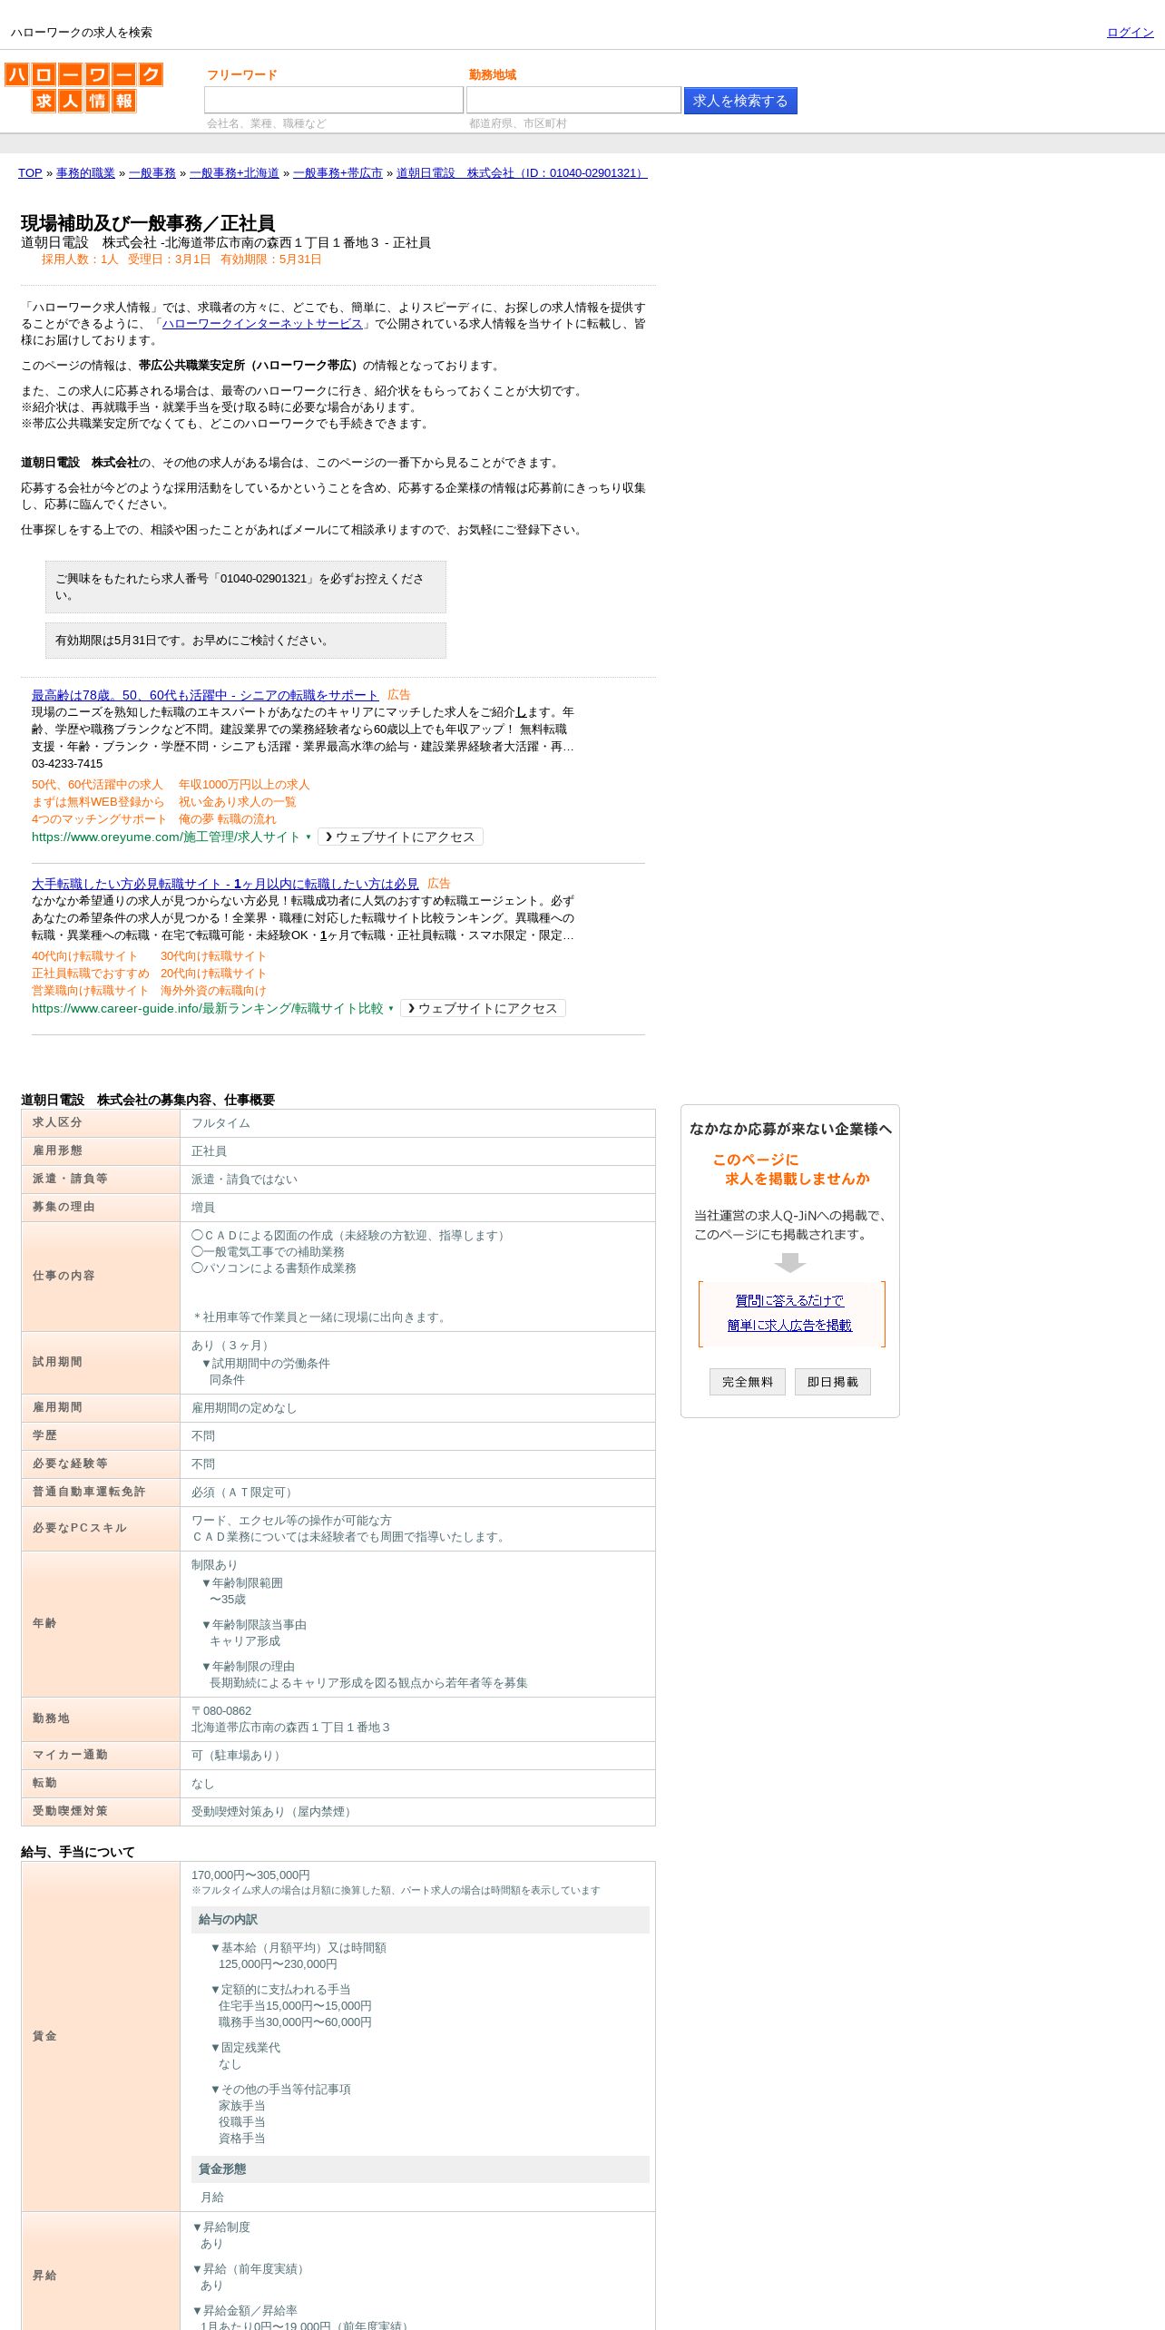1165x2330 pixels.
Task: Click the 海外外資の転職向け ad sitelink
Action: [x=213, y=991]
